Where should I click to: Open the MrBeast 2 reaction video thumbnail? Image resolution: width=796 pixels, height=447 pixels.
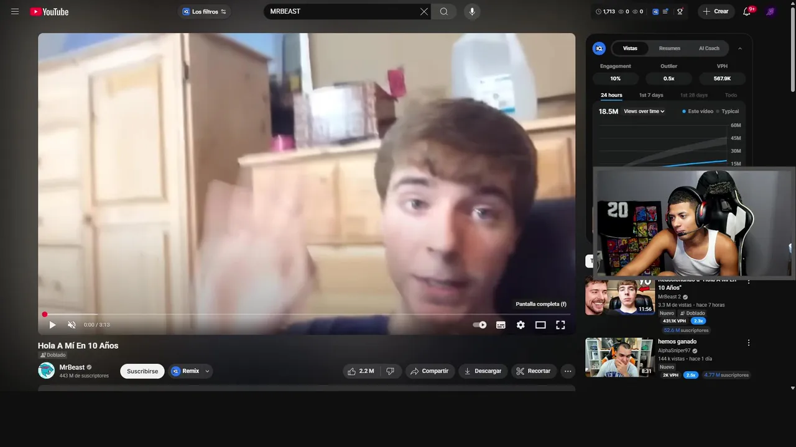[619, 296]
